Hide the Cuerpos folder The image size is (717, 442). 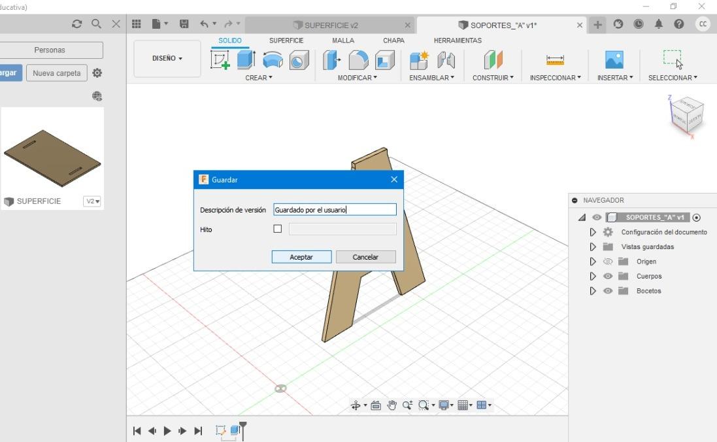click(x=608, y=277)
